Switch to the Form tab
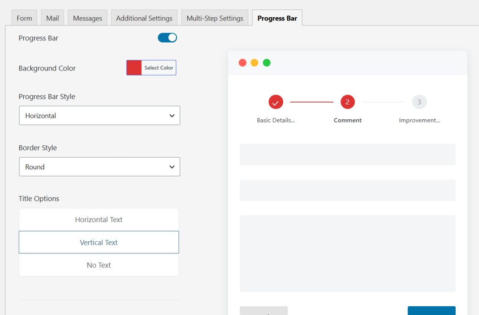This screenshot has width=479, height=315. [24, 18]
